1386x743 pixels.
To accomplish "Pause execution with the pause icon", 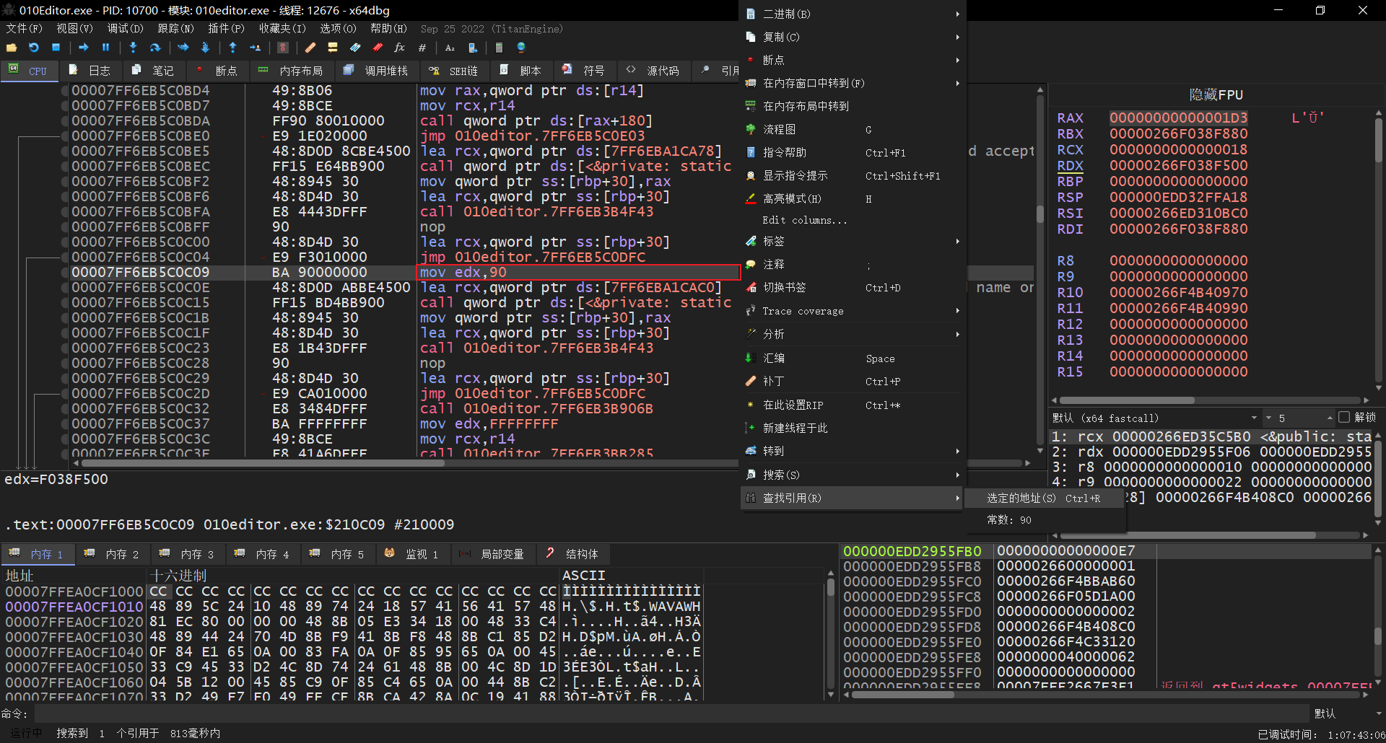I will 105,48.
